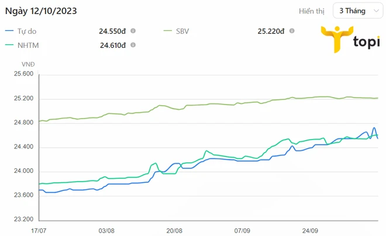Select the 20/08 date on x-axis
The height and width of the screenshot is (236, 386).
[x=175, y=231]
